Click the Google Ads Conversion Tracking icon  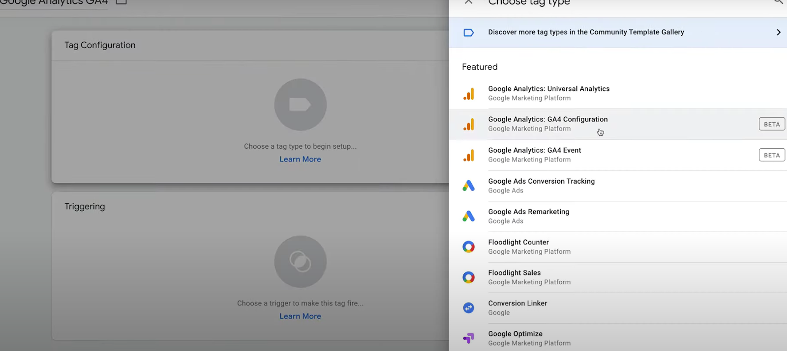point(469,186)
